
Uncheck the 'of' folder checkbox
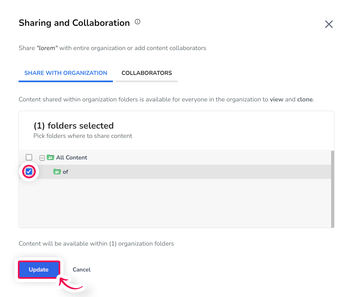pos(29,172)
